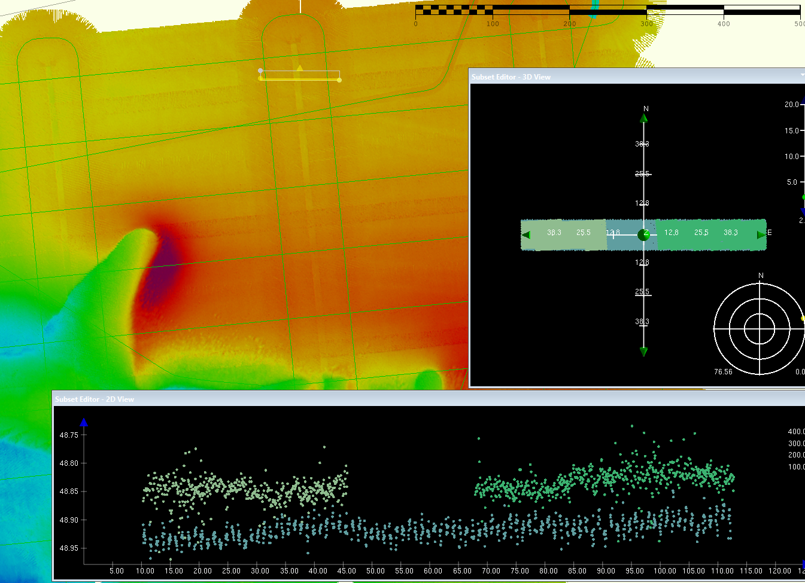The image size is (805, 583).
Task: Click the right green slice-step arrow in 3D View
Action: pyautogui.click(x=760, y=235)
